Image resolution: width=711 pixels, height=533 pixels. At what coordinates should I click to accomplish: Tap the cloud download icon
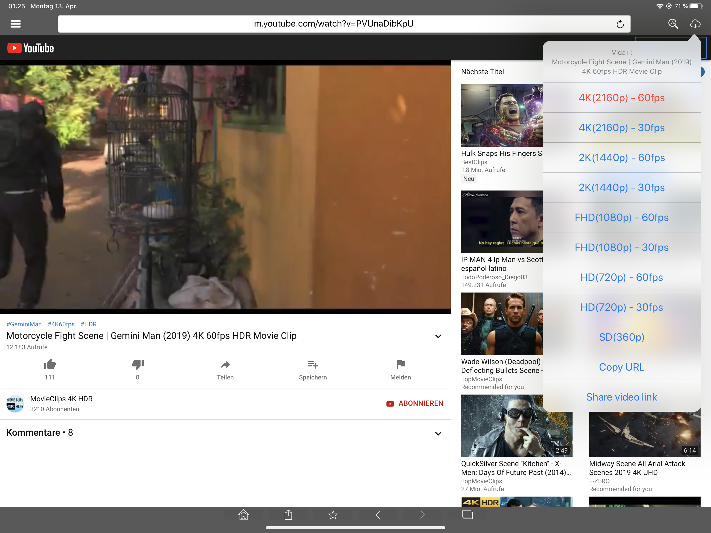click(695, 24)
